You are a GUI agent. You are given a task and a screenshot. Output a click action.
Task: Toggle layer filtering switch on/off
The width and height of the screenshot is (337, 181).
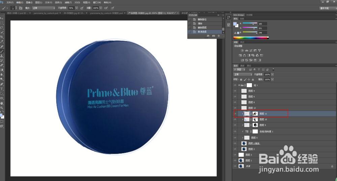tap(273, 70)
